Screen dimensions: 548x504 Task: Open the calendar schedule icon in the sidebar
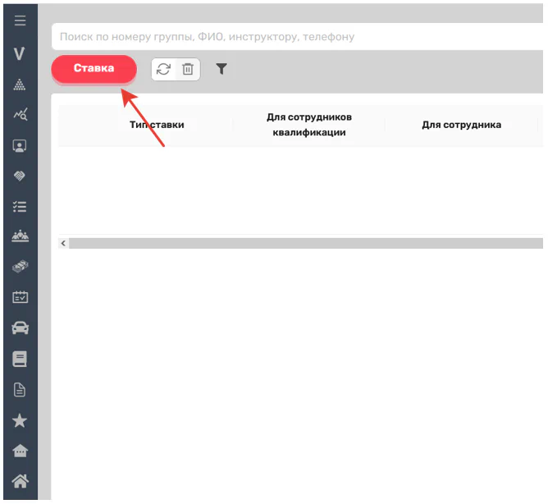pyautogui.click(x=20, y=298)
